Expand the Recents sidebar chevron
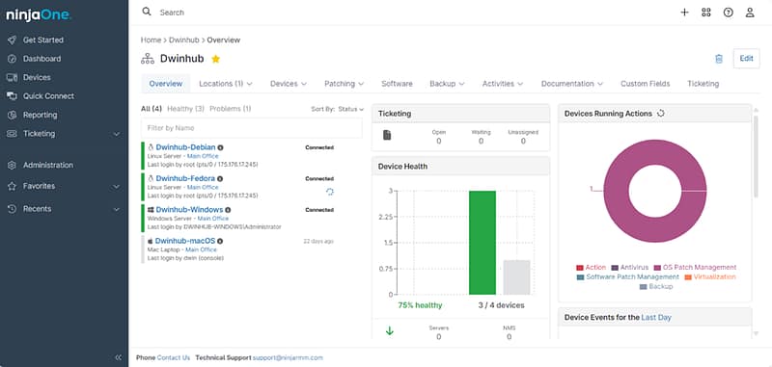 [117, 209]
